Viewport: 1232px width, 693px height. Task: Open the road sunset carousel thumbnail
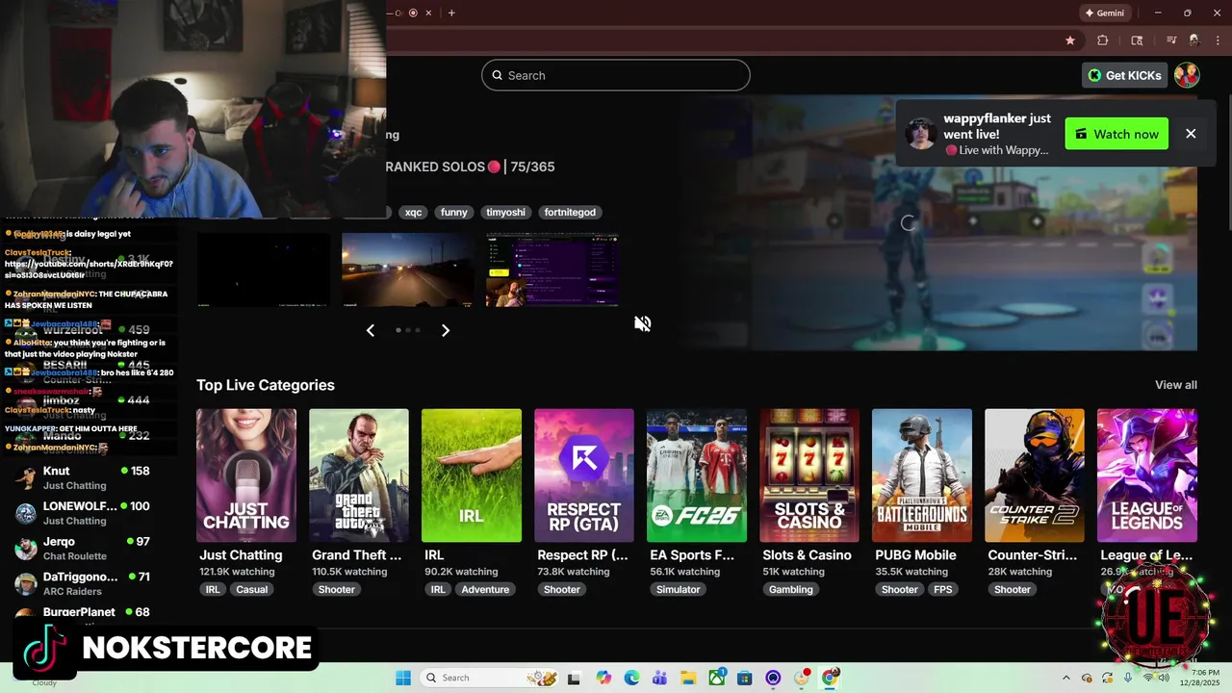[x=408, y=269]
